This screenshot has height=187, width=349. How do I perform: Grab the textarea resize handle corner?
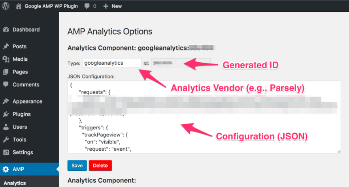click(x=339, y=151)
